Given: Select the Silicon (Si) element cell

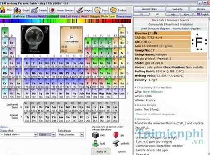Looking at the screenshot, I should coord(95,53).
